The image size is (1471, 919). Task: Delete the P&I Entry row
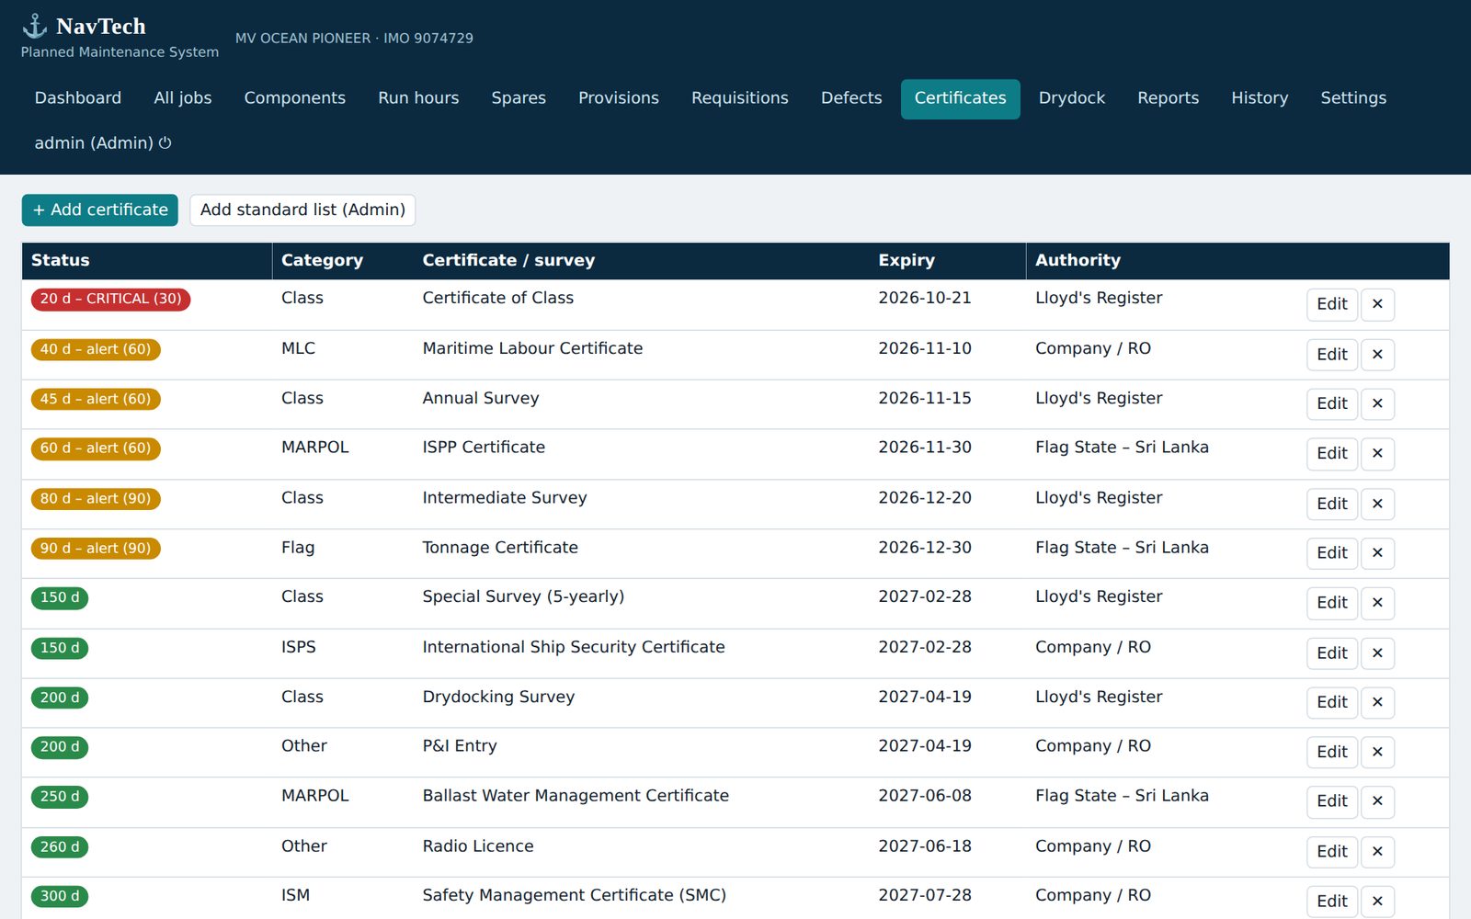tap(1377, 752)
